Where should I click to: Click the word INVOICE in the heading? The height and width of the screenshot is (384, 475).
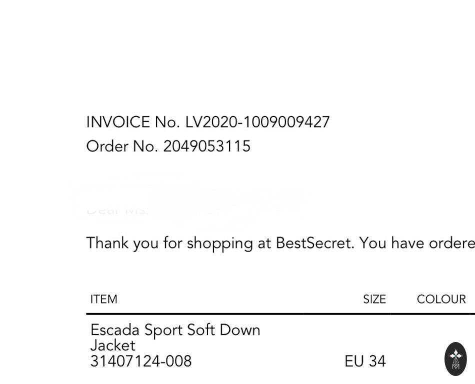point(118,122)
